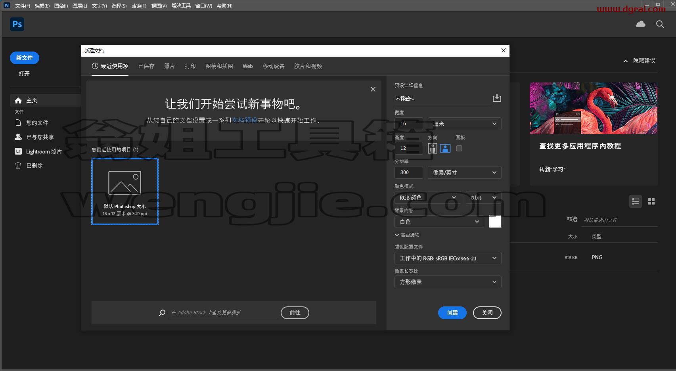Click the blue 创建 button
Screen dimensions: 676x371
452,313
